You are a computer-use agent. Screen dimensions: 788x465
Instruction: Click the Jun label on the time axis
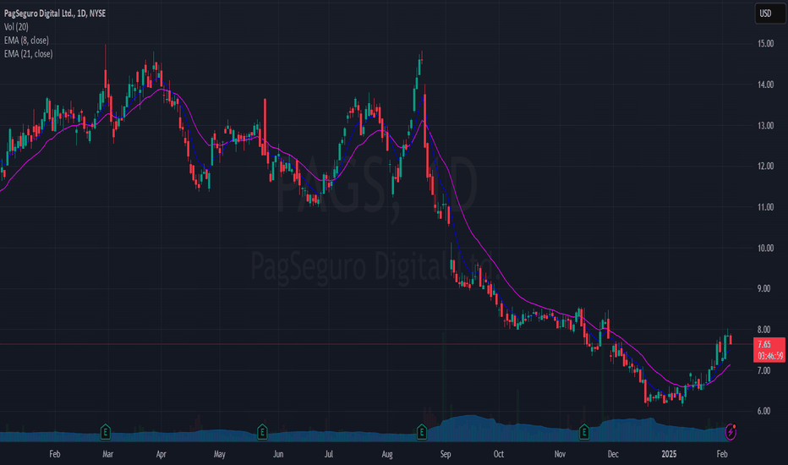pos(278,454)
